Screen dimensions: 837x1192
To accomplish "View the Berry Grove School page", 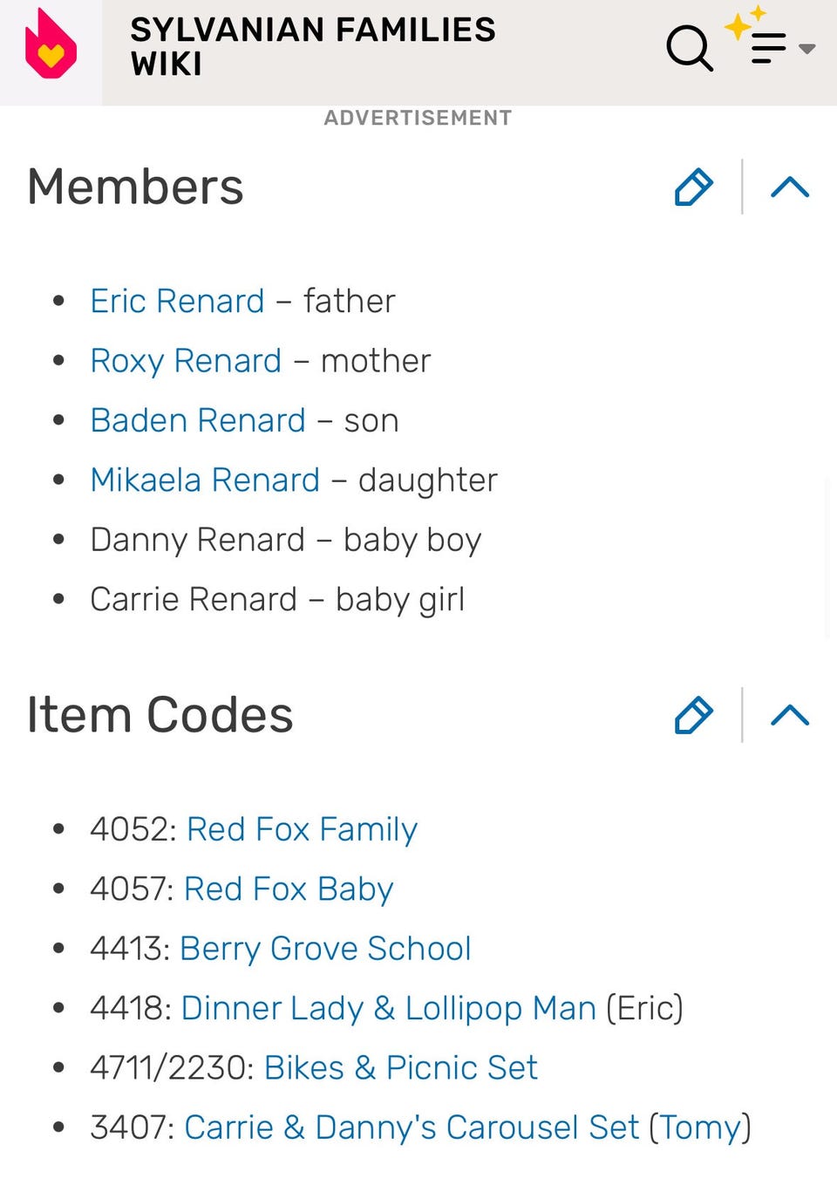I will (325, 949).
